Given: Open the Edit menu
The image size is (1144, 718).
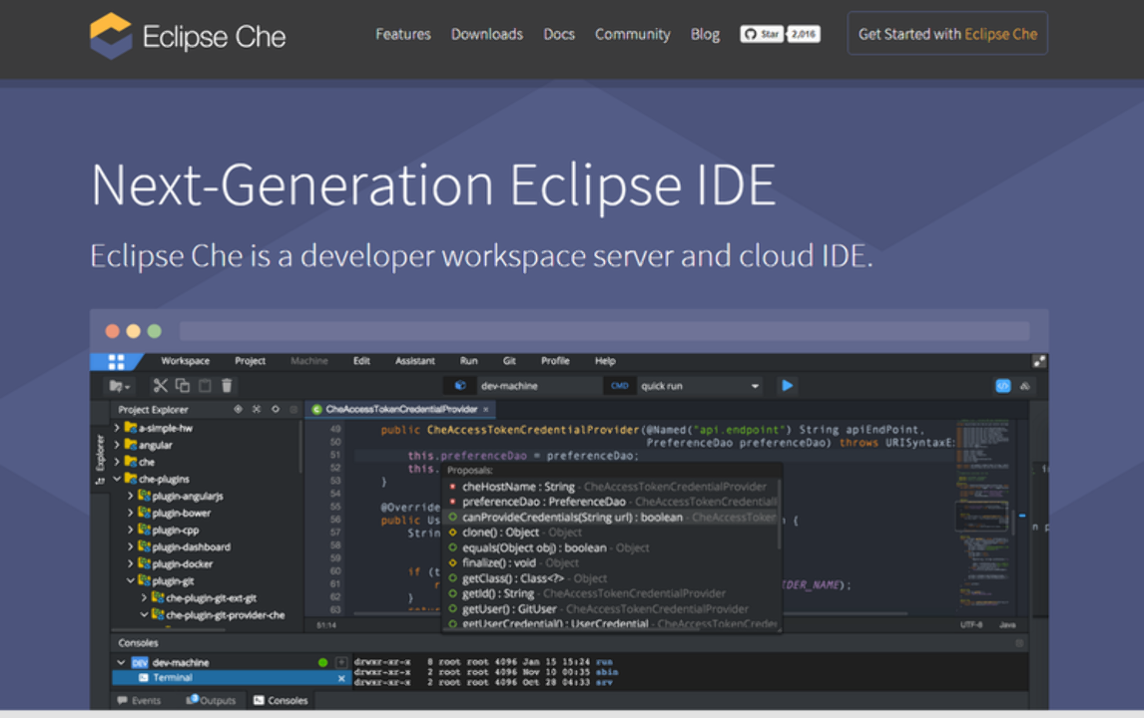Looking at the screenshot, I should (362, 361).
